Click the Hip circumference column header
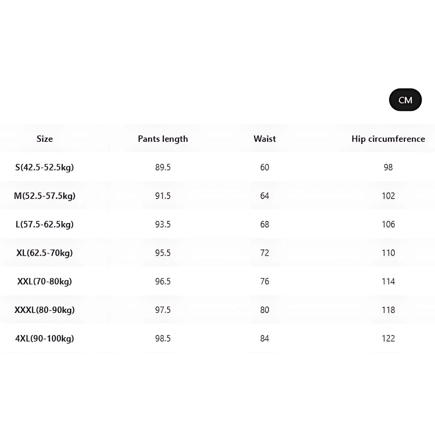 click(x=388, y=139)
